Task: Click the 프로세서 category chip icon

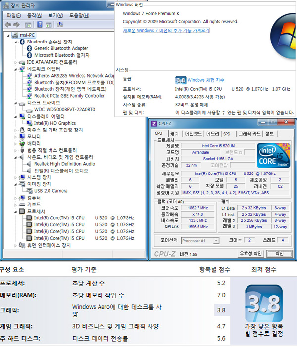Action: 22,211
